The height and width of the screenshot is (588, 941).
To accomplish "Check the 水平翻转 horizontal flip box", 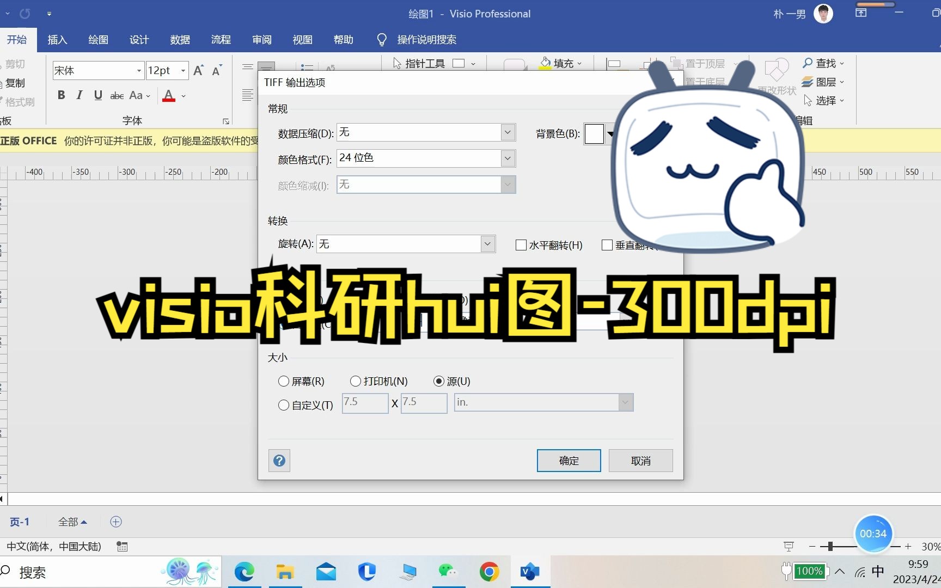I will click(521, 245).
